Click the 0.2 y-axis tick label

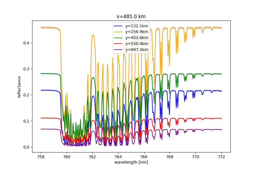coord(26,95)
